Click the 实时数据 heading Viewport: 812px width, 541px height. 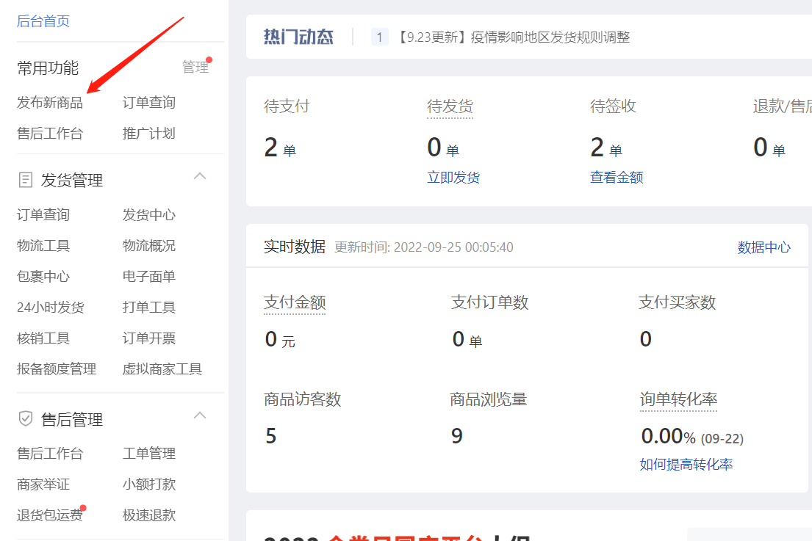[x=295, y=247]
